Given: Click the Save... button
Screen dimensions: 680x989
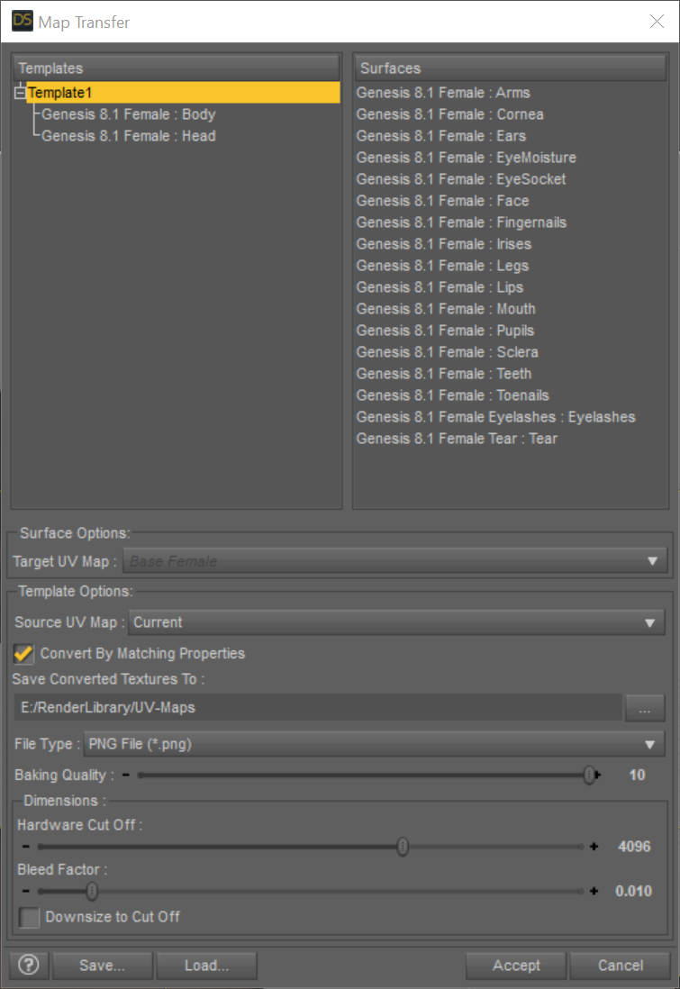Looking at the screenshot, I should click(x=102, y=965).
